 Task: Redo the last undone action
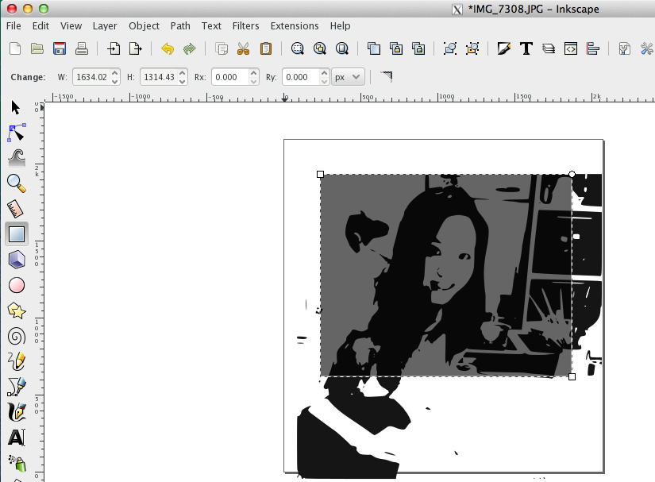click(x=189, y=48)
